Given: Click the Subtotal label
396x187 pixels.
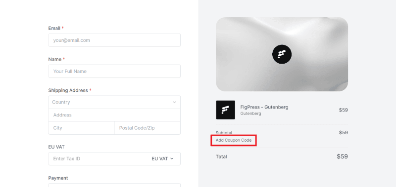Looking at the screenshot, I should pos(224,133).
